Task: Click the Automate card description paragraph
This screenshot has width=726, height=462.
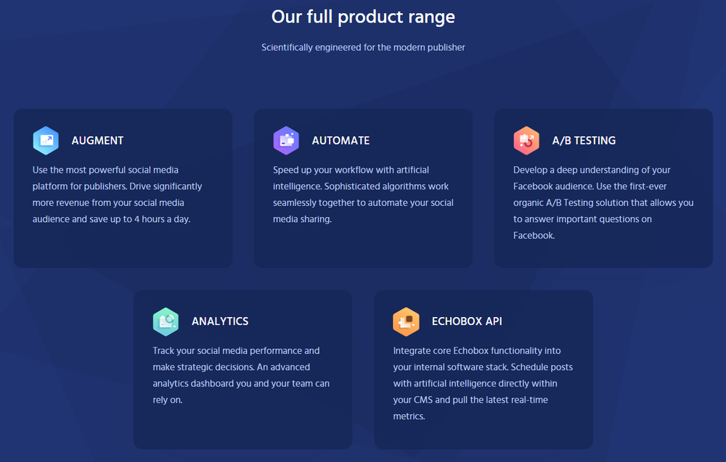Action: 363,194
